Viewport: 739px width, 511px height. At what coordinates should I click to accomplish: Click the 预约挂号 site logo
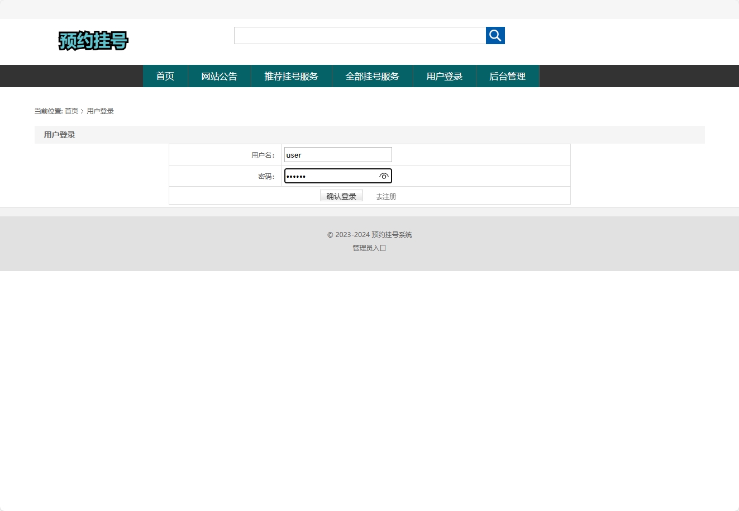(x=93, y=41)
